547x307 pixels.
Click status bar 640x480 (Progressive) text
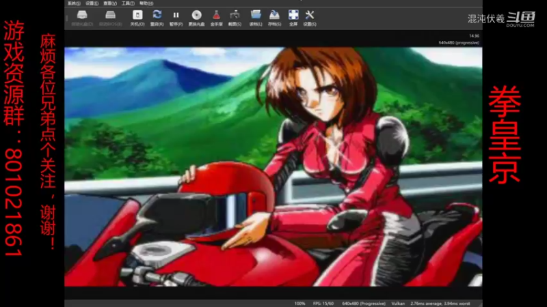click(x=364, y=304)
